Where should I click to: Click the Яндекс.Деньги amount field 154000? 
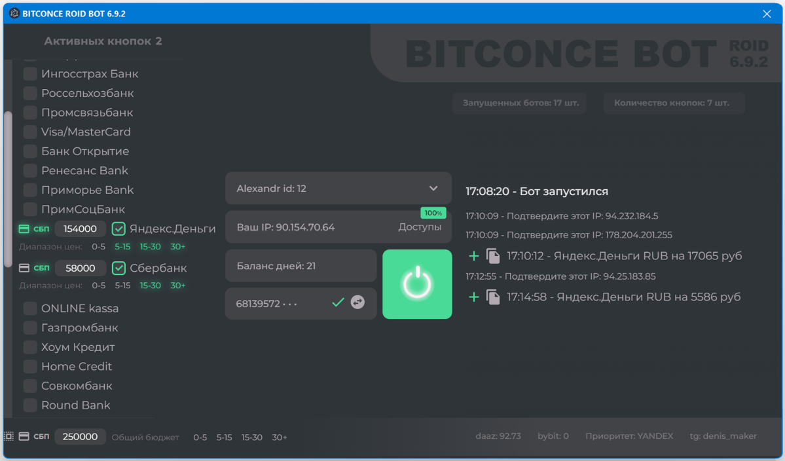(x=80, y=229)
